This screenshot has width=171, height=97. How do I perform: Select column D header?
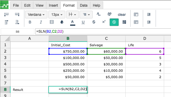click(x=145, y=39)
